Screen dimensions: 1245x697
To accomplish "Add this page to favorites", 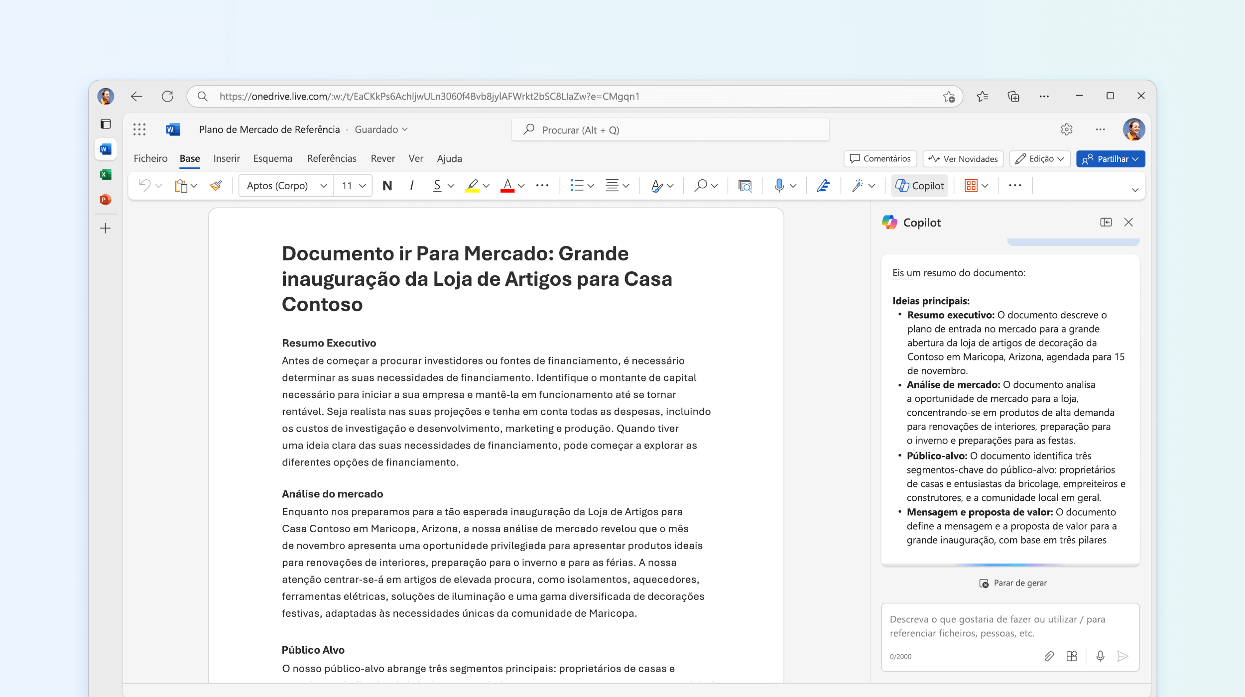I will click(x=949, y=96).
